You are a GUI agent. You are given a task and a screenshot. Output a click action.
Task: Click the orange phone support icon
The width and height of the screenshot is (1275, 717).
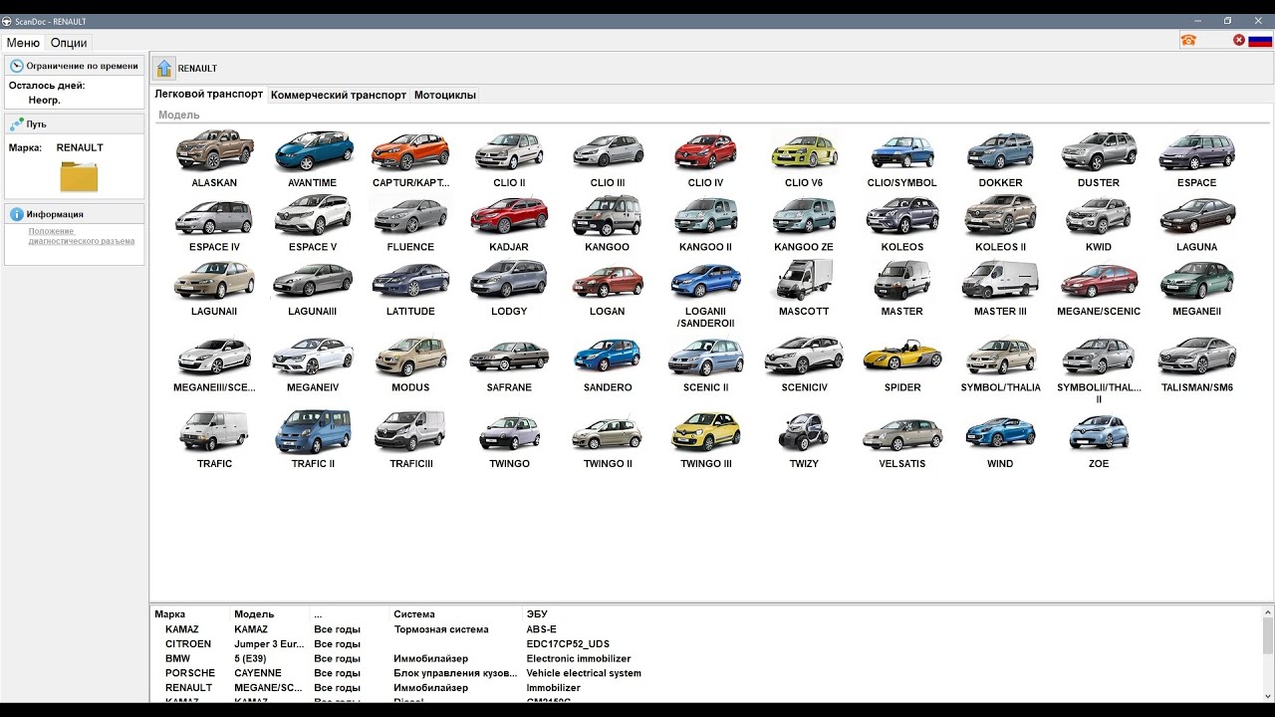pyautogui.click(x=1188, y=40)
